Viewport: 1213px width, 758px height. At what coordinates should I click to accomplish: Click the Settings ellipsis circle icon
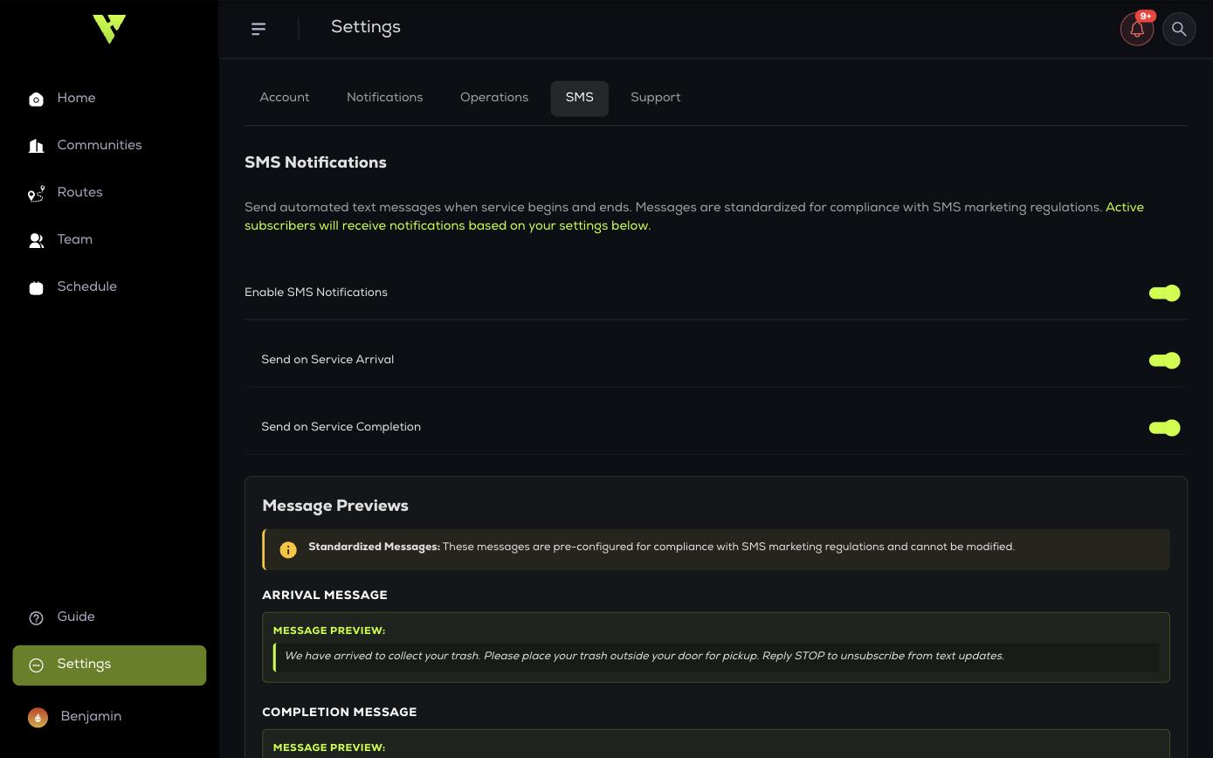click(36, 665)
